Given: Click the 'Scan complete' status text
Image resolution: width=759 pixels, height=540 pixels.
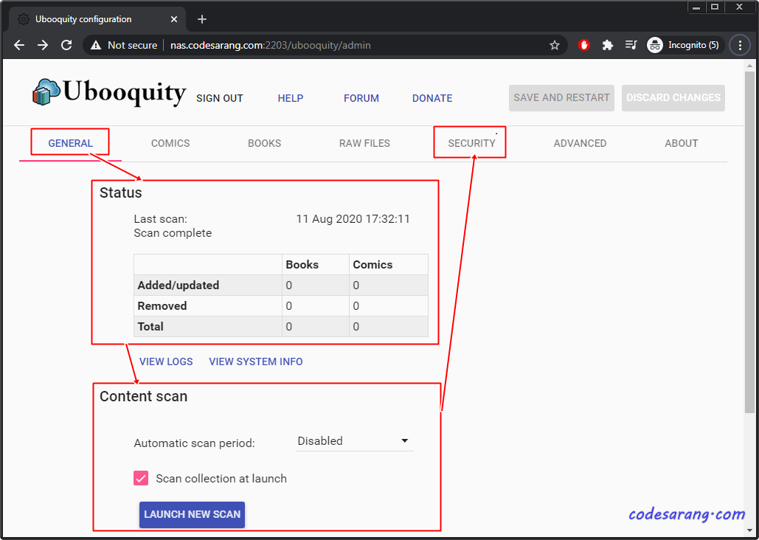Looking at the screenshot, I should click(173, 233).
